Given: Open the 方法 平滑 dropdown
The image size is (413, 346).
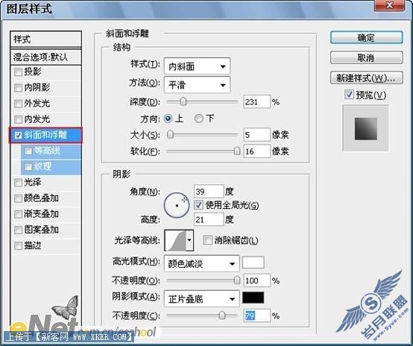Looking at the screenshot, I should click(197, 84).
